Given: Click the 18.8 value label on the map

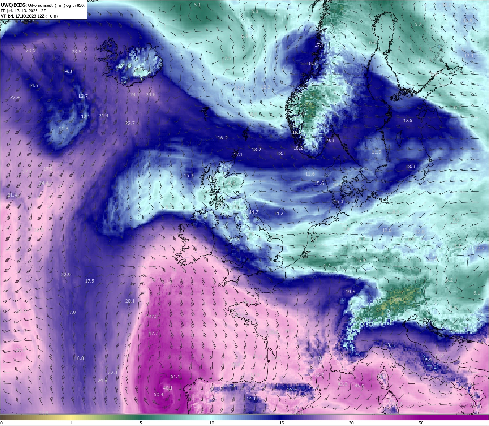Looking at the screenshot, I should click(x=79, y=358).
